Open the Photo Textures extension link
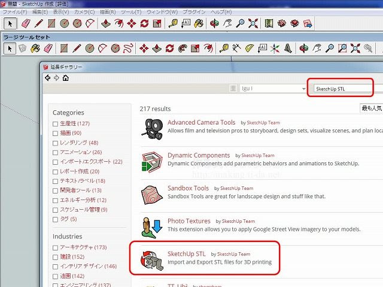 (189, 221)
